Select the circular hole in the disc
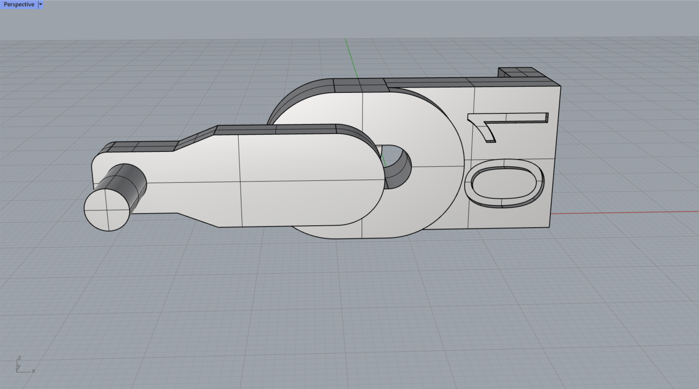Viewport: 699px width, 389px height. pos(395,167)
